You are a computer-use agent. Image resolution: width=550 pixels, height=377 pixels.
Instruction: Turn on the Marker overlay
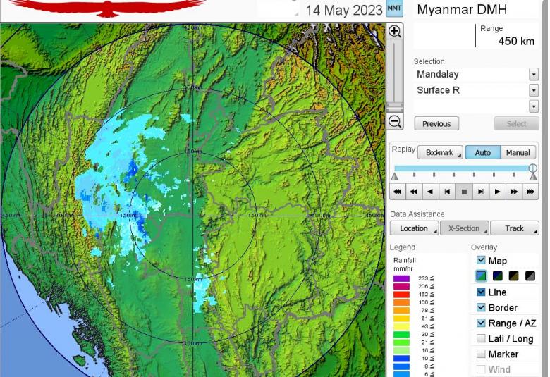481,354
